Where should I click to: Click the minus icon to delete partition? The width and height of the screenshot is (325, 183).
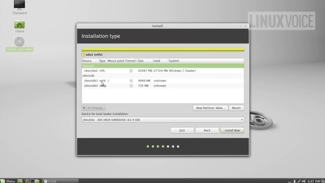coord(89,108)
